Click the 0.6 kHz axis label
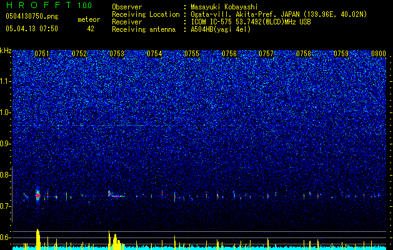The height and width of the screenshot is (250, 393). click(x=6, y=237)
